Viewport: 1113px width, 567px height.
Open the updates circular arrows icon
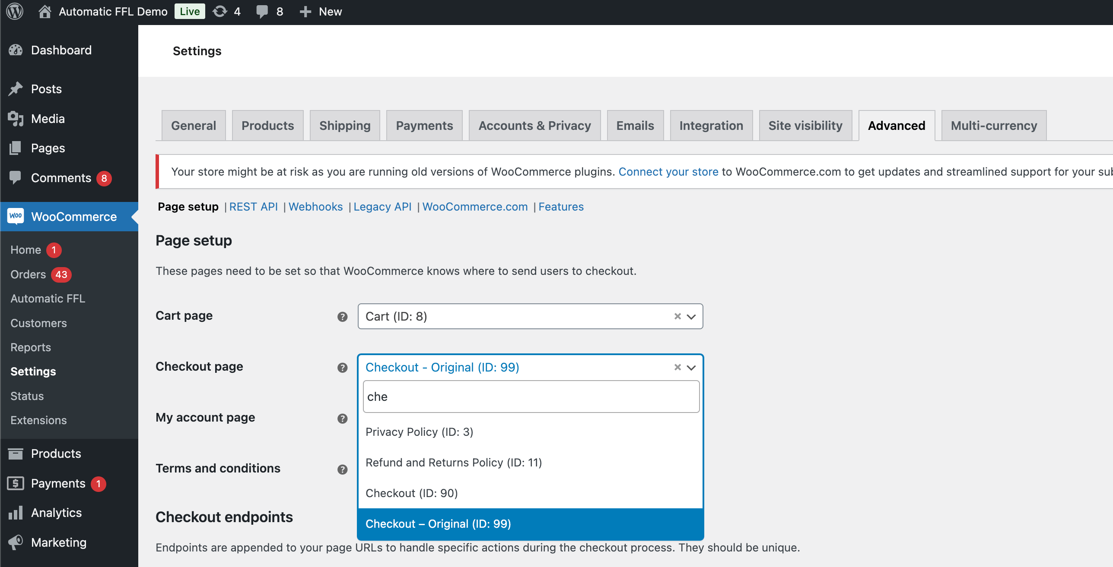click(x=220, y=12)
